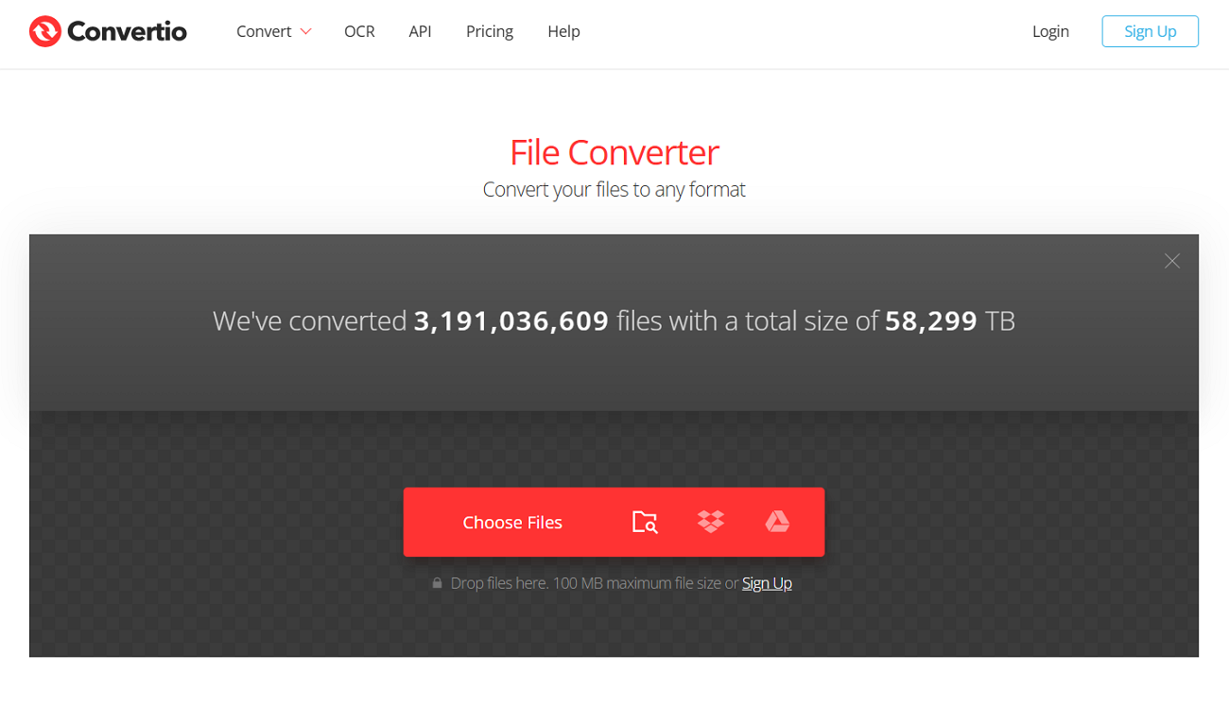Open file browser via folder search icon

pos(645,522)
